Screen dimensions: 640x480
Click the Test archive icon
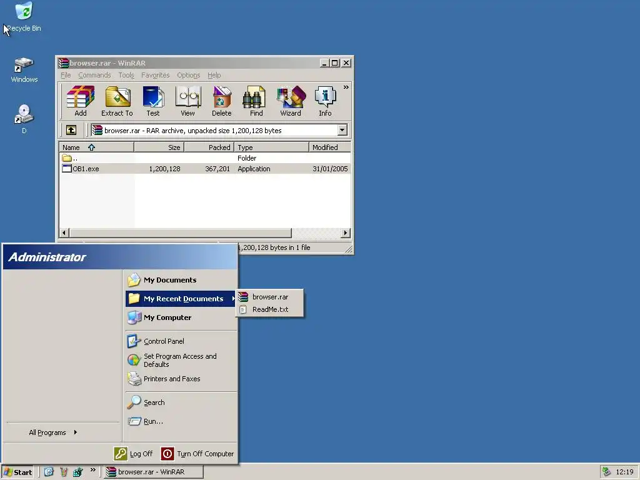(153, 101)
